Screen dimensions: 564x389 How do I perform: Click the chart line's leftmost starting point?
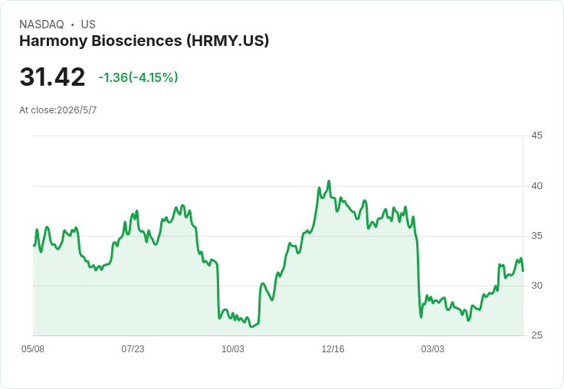point(34,245)
